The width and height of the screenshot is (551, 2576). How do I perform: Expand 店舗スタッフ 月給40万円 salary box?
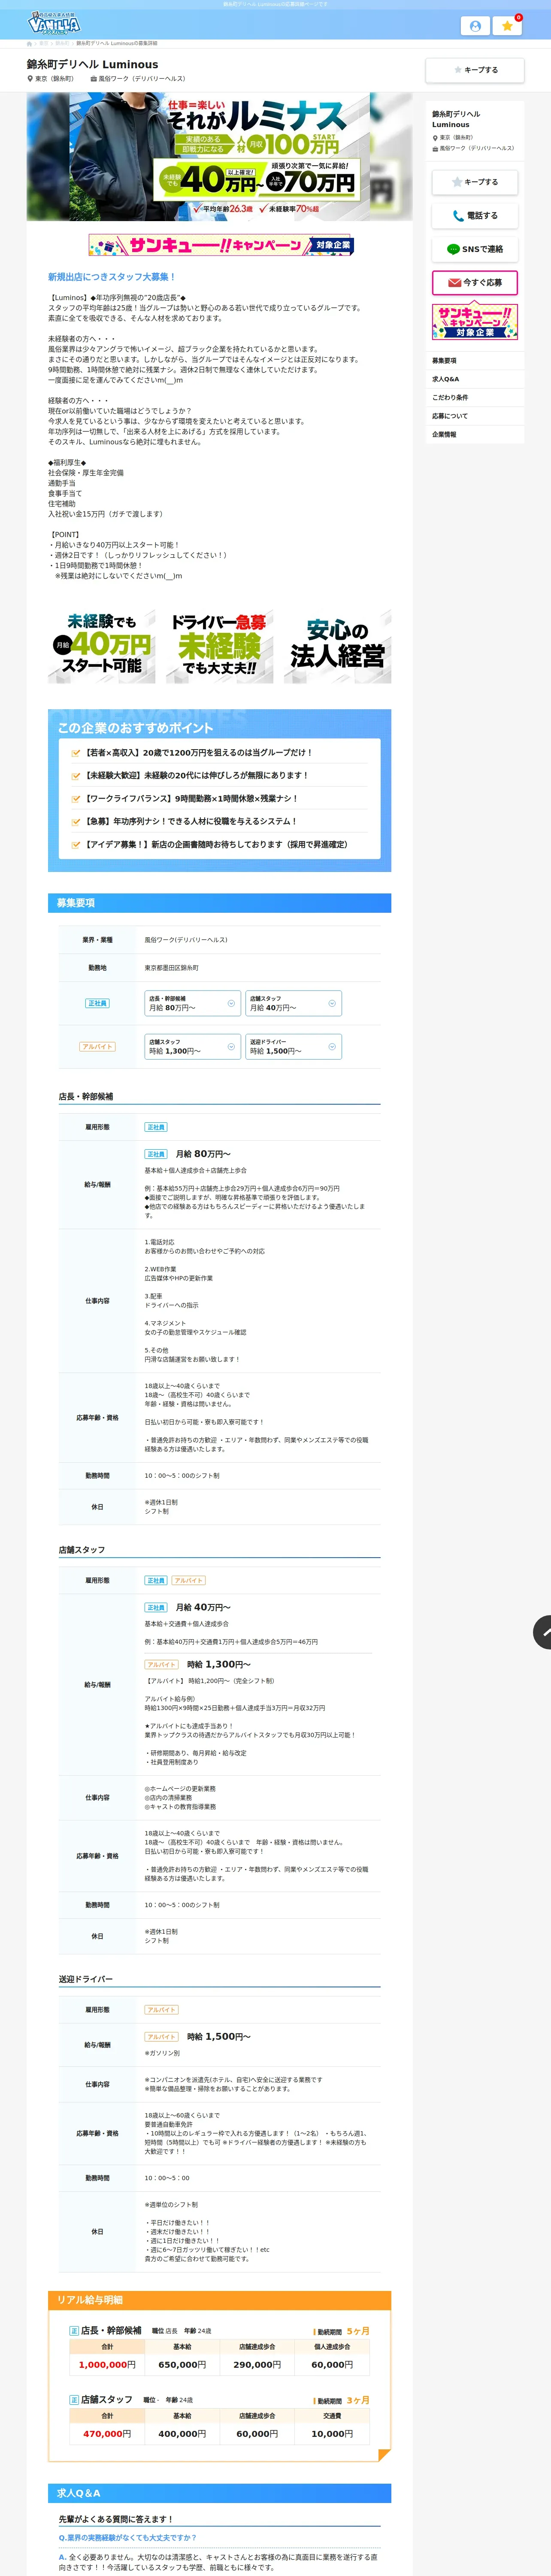tap(293, 1003)
